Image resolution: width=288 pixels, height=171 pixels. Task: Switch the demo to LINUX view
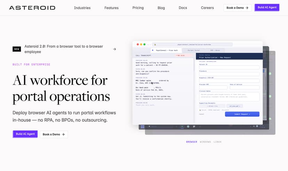click(x=217, y=142)
